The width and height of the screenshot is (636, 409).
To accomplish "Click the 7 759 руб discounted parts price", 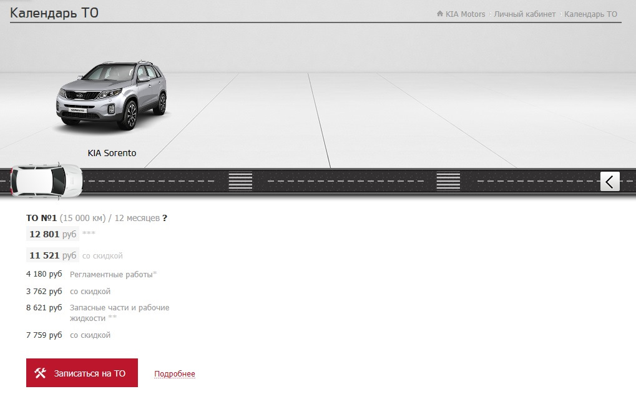I will click(44, 335).
